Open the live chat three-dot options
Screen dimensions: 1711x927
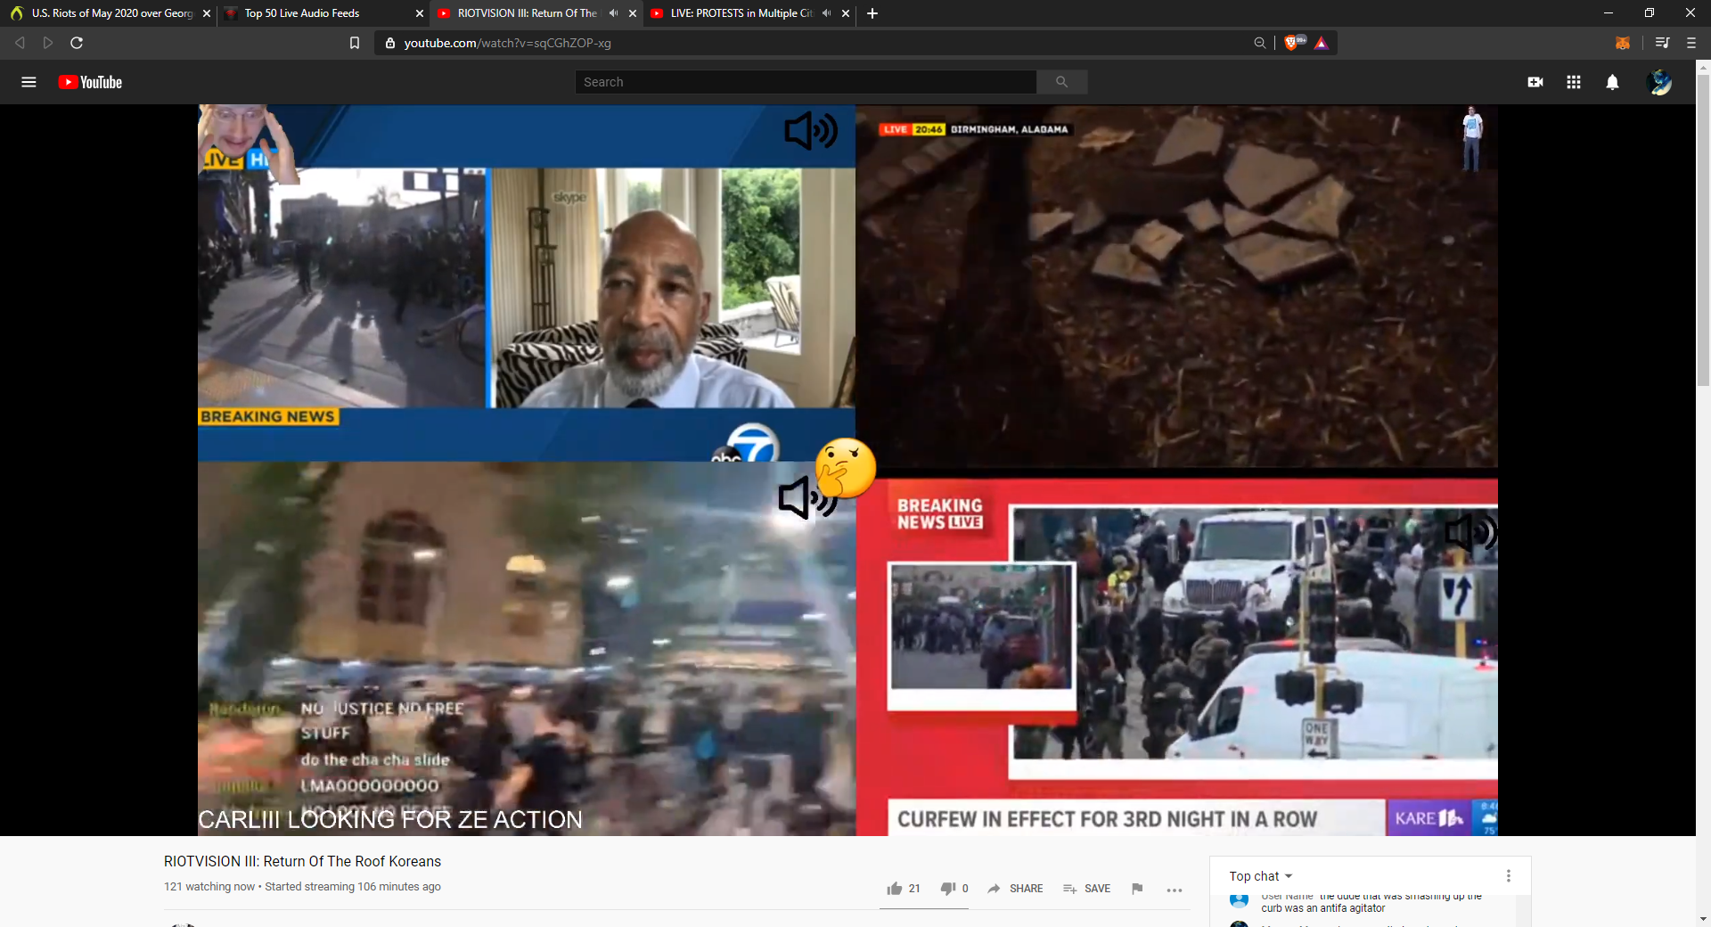[1509, 876]
